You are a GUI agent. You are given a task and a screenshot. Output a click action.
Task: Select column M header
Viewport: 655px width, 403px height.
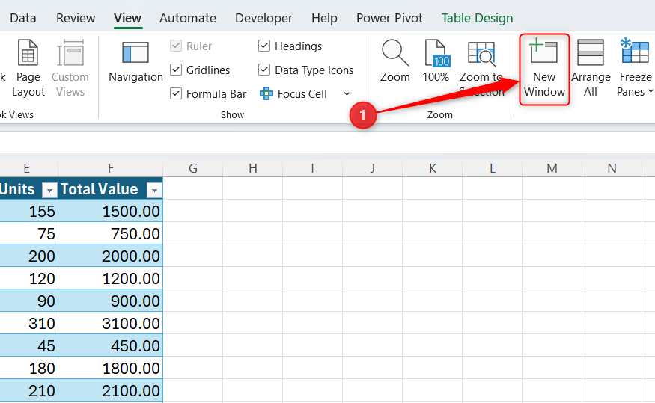(552, 168)
